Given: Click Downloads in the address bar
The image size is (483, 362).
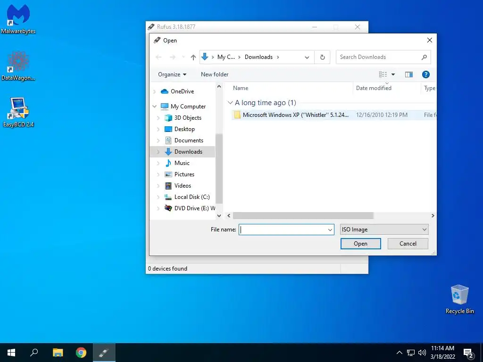Looking at the screenshot, I should click(x=258, y=57).
